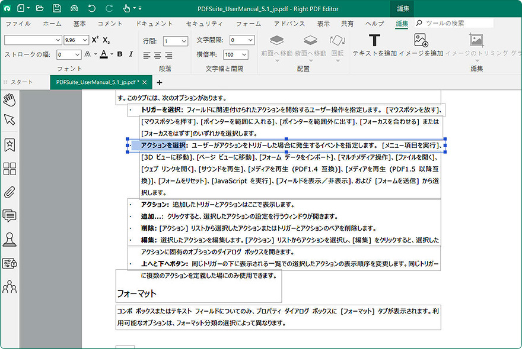This screenshot has height=349, width=522.
Task: Expand the font color dropdown arrow
Action: (x=112, y=54)
